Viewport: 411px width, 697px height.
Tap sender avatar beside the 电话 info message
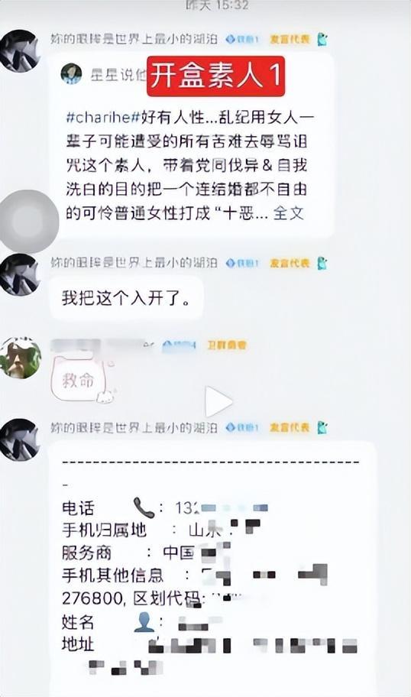[x=19, y=439]
